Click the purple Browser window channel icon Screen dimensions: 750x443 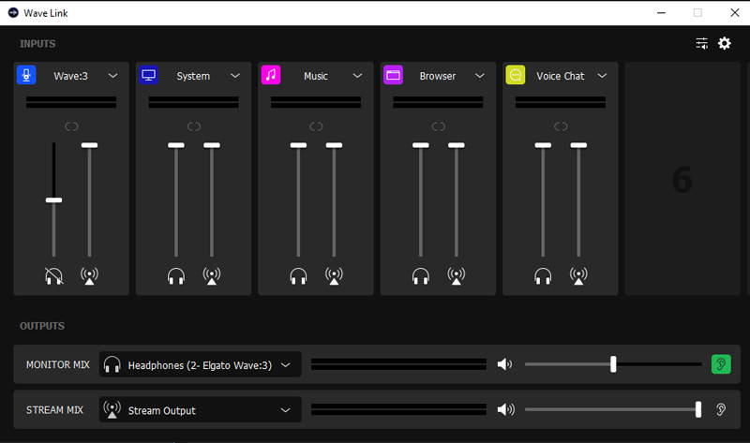click(x=393, y=76)
